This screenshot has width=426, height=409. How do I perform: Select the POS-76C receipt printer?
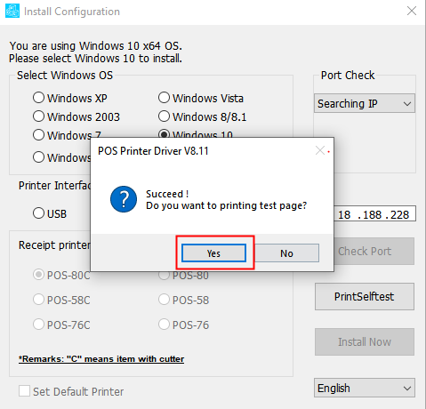coord(38,324)
